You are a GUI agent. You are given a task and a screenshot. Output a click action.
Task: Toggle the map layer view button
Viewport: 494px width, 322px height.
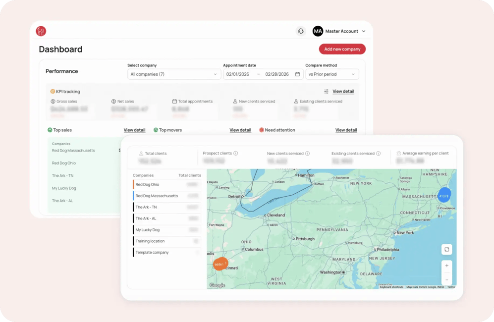[446, 250]
